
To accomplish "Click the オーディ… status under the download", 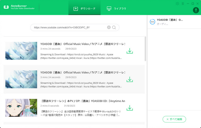I will [x=162, y=24].
